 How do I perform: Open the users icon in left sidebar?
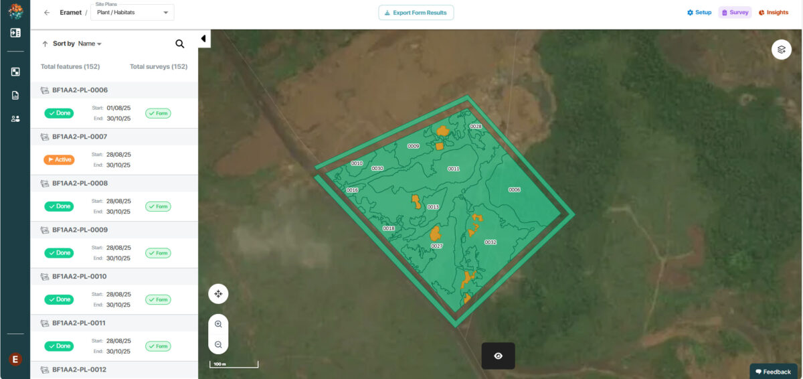[15, 119]
